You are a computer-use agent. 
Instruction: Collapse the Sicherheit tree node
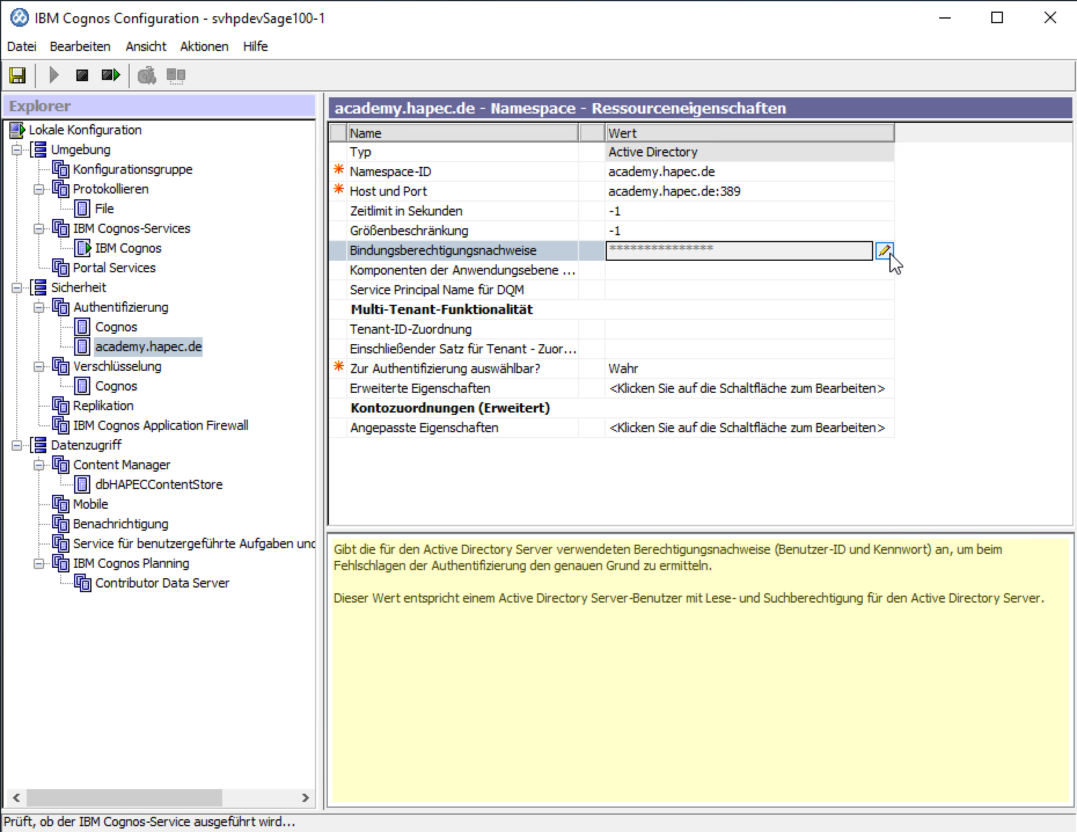pos(17,288)
